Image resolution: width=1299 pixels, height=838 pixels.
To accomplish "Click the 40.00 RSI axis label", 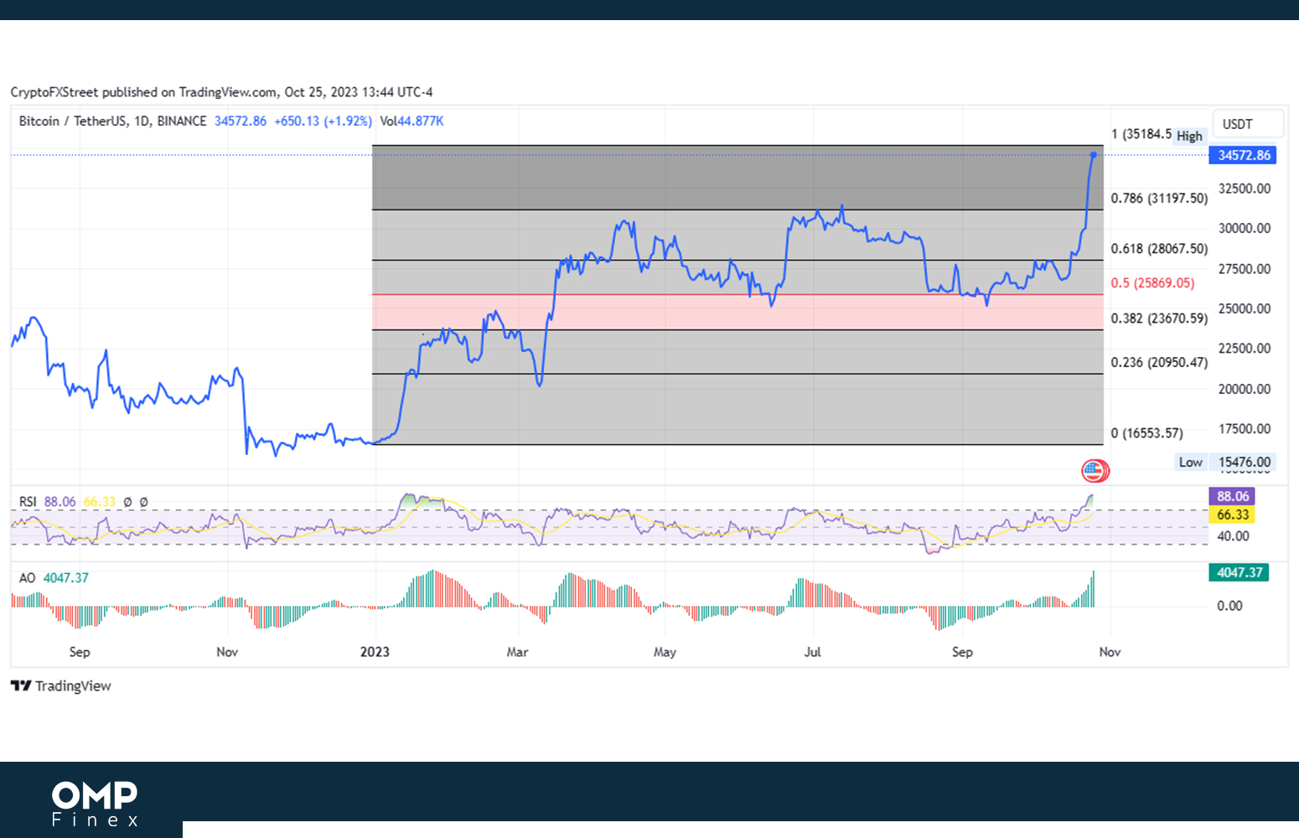I will tap(1233, 536).
